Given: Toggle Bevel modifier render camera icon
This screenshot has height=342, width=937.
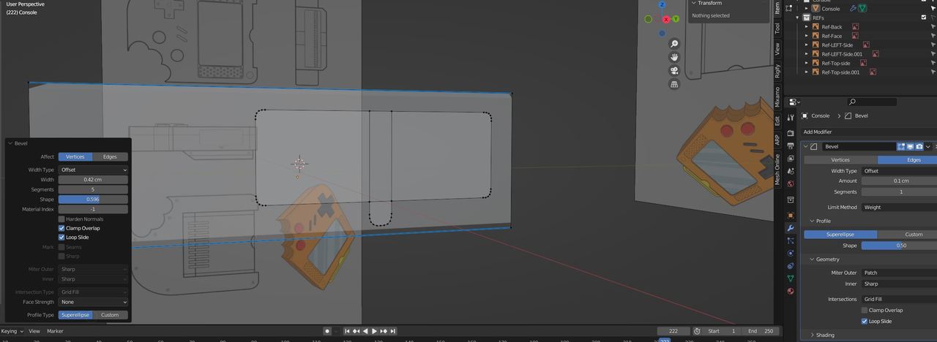Looking at the screenshot, I should pyautogui.click(x=919, y=146).
